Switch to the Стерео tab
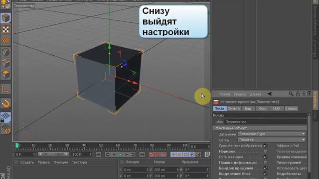The image size is (319, 179). click(x=291, y=108)
